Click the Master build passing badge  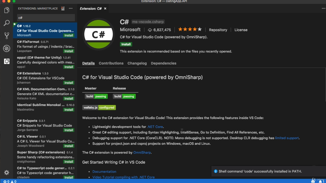pyautogui.click(x=96, y=96)
